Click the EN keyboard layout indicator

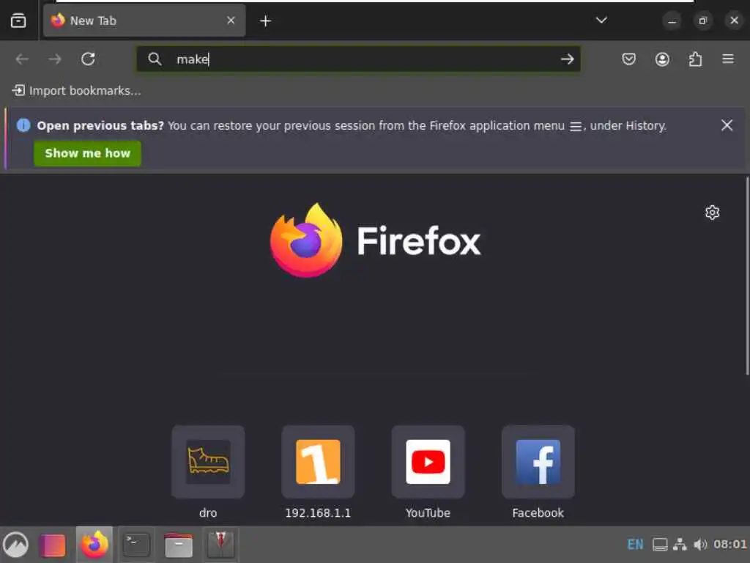coord(635,545)
